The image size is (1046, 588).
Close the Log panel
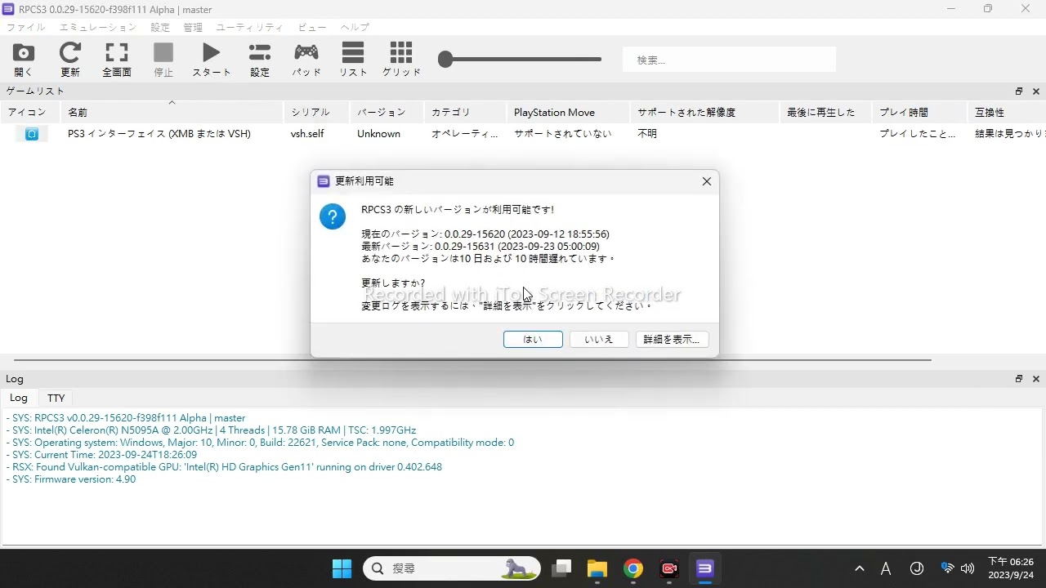tap(1036, 379)
